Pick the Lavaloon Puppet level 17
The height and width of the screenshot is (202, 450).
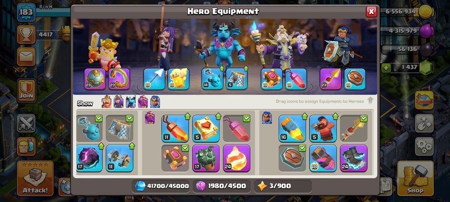click(206, 158)
